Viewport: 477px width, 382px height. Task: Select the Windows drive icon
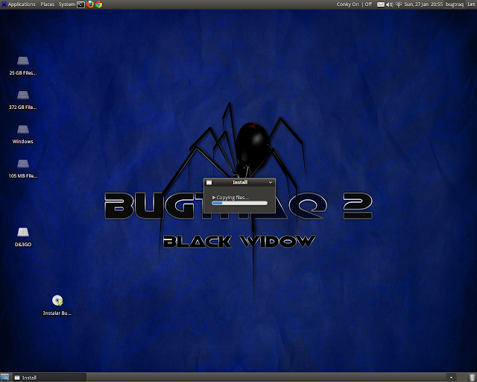(x=23, y=134)
